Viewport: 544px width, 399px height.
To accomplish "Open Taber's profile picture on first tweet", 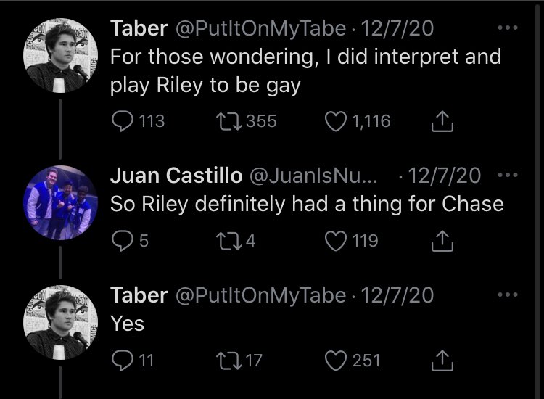I will pyautogui.click(x=61, y=55).
